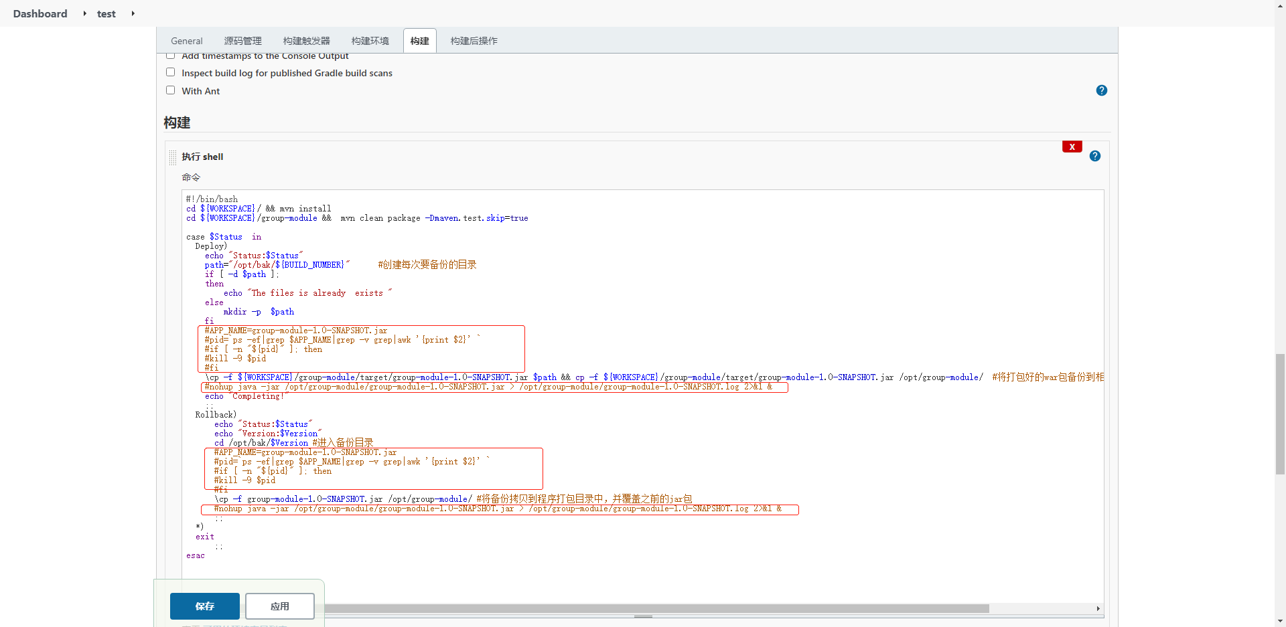Click the 命令 label
Screen dimensions: 1286x627
[191, 177]
